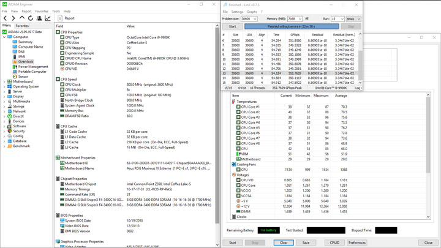Open the AIDA64 Report menu
The height and width of the screenshot is (248, 441).
[x=26, y=11]
